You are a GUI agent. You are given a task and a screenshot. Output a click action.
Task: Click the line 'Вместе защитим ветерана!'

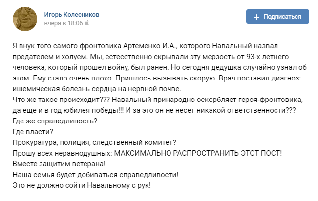pyautogui.click(x=59, y=164)
